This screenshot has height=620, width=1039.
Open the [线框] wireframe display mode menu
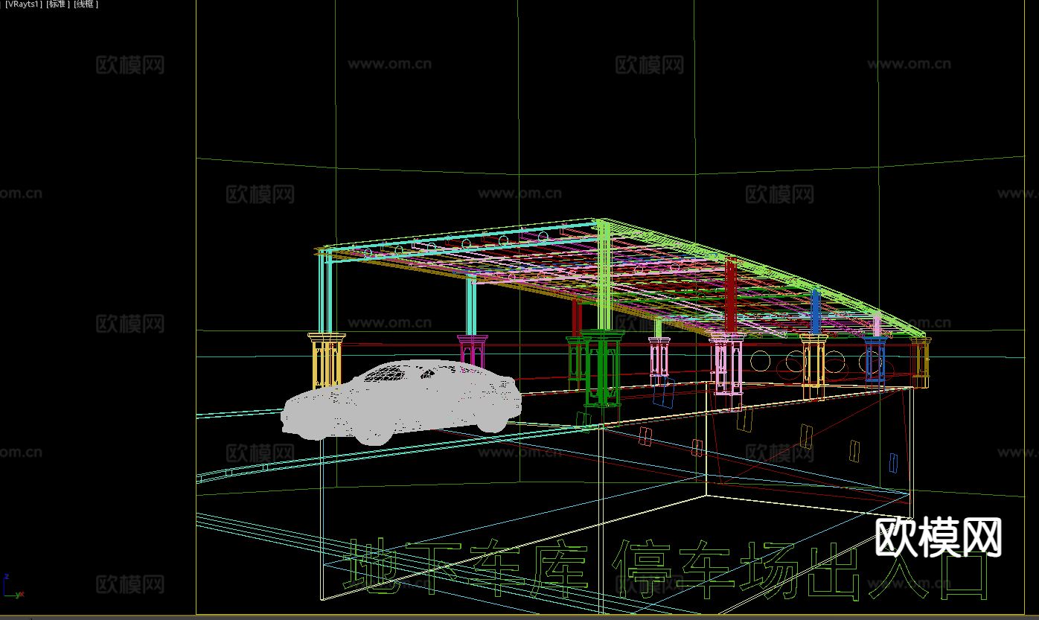click(x=86, y=4)
